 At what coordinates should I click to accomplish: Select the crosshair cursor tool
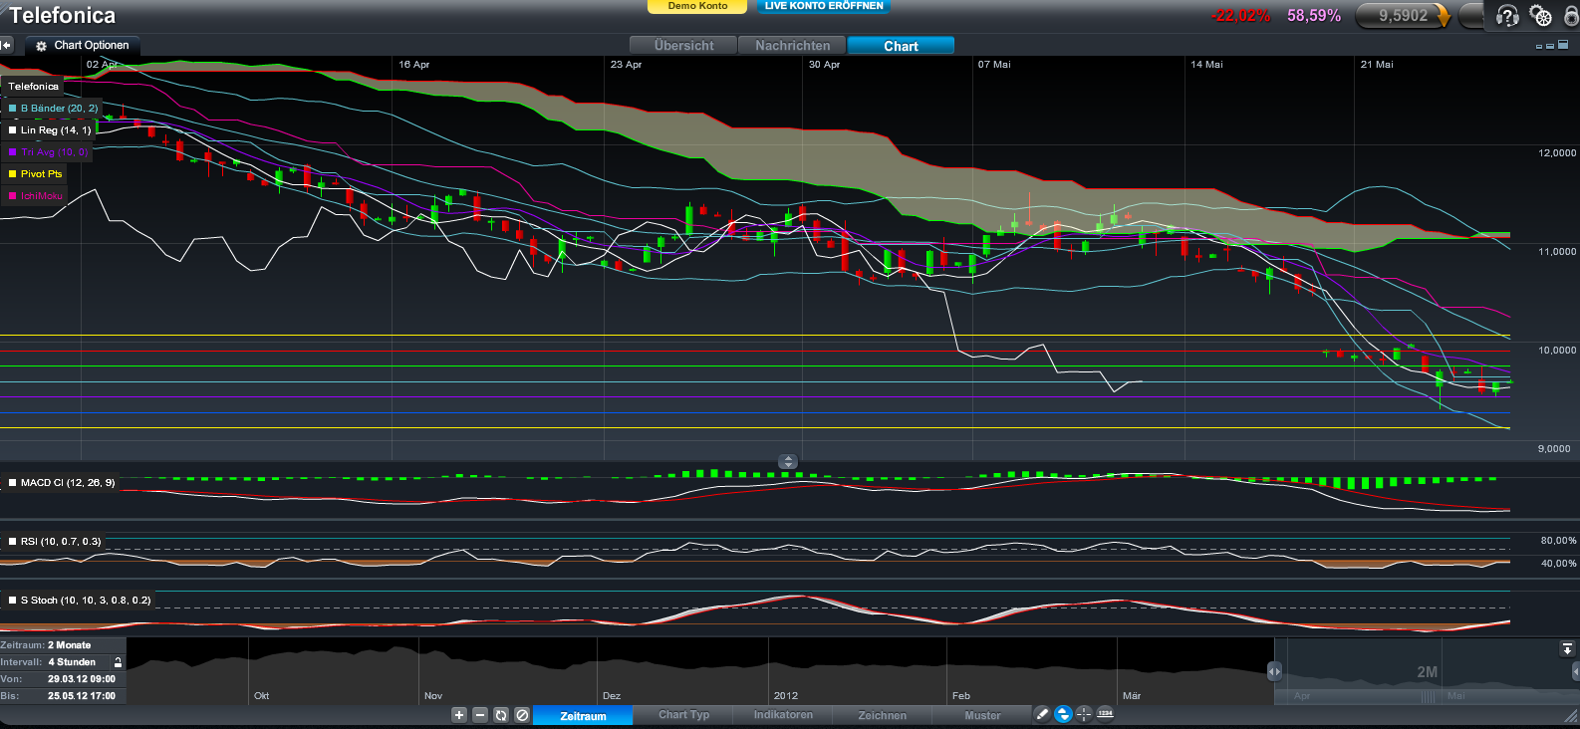[1084, 714]
